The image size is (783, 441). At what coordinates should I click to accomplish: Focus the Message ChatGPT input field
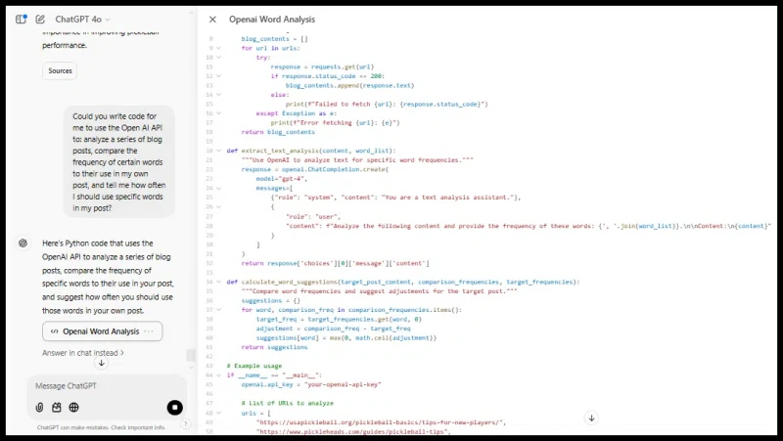tap(107, 386)
